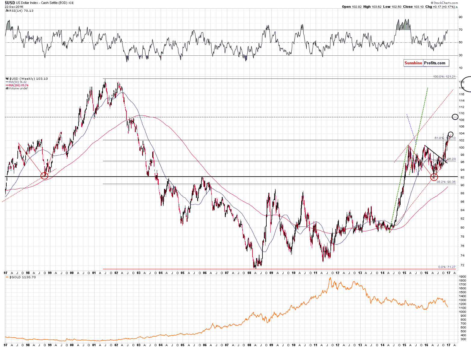Click the $USD ticker symbol in the title
This screenshot has height=348, width=471.
point(10,3)
